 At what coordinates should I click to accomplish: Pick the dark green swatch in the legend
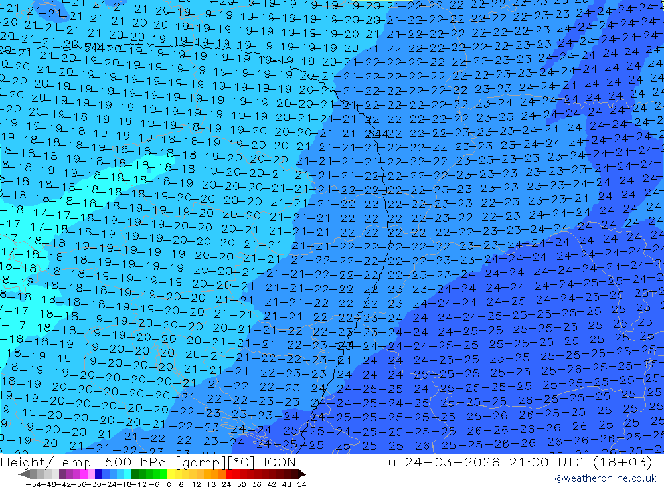tap(135, 474)
